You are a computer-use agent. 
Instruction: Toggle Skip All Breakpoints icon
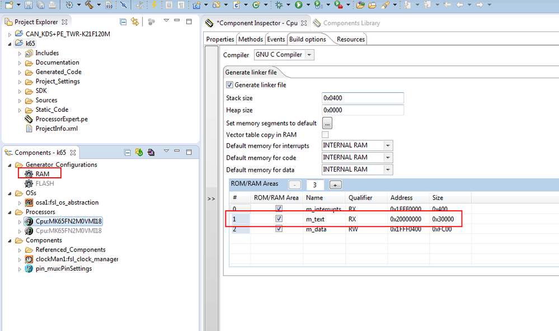[123, 4]
